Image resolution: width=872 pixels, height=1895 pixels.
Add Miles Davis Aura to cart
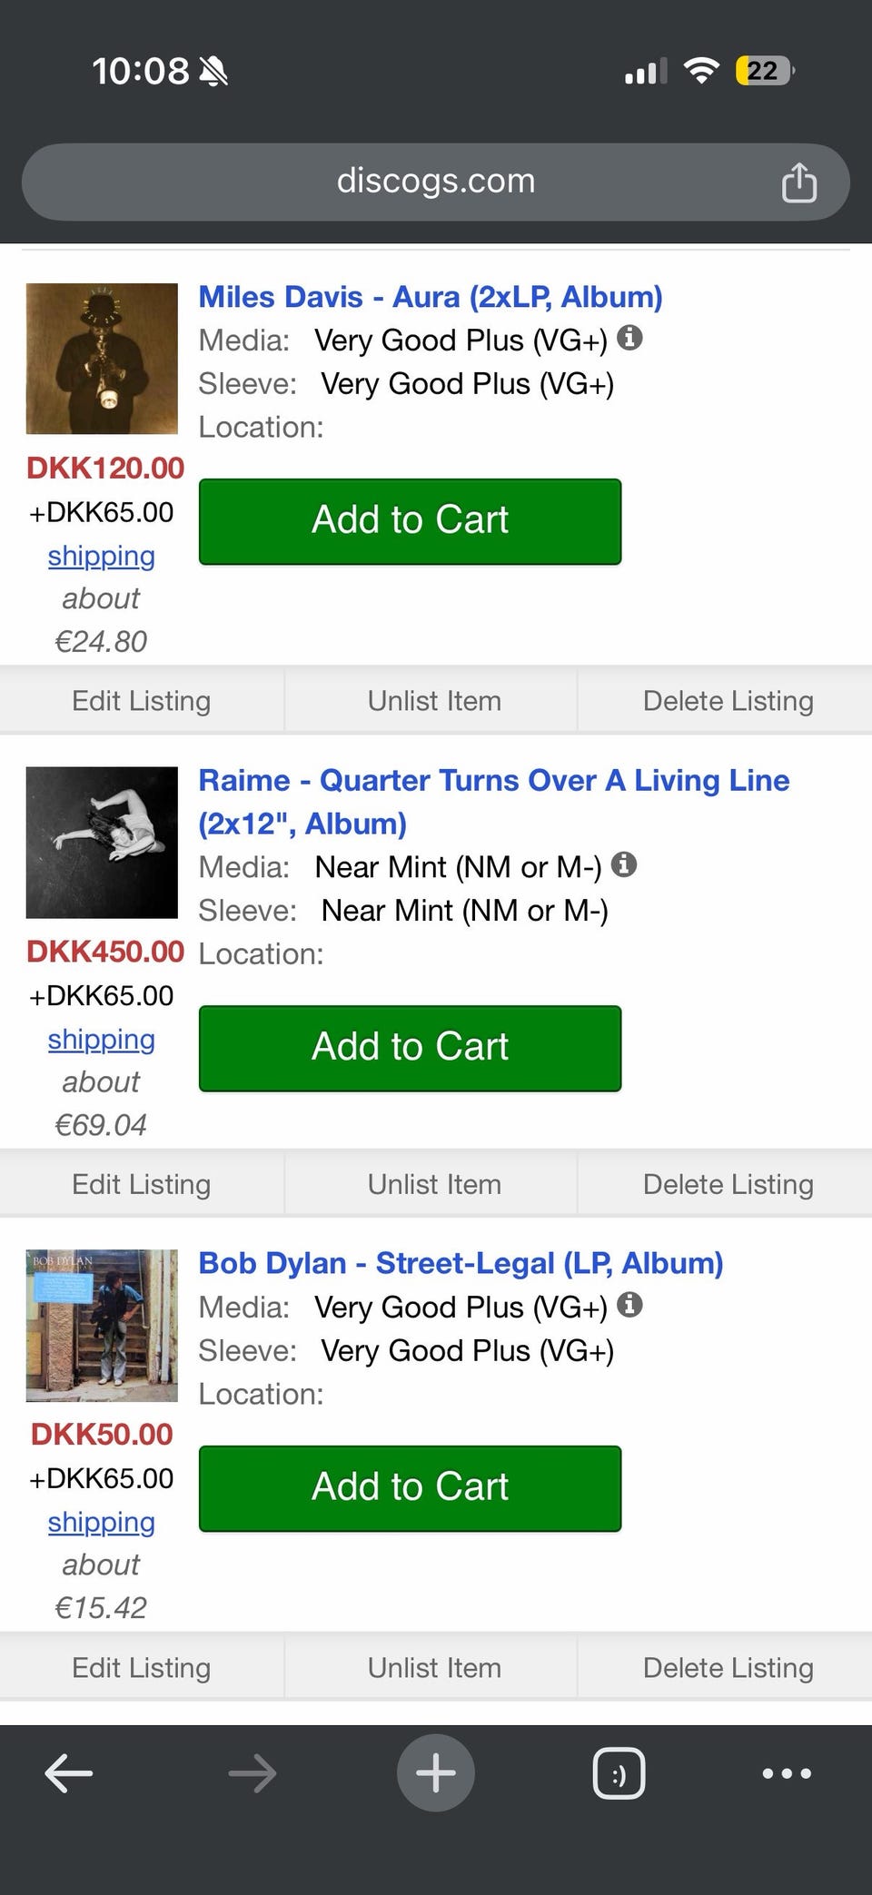pos(410,521)
